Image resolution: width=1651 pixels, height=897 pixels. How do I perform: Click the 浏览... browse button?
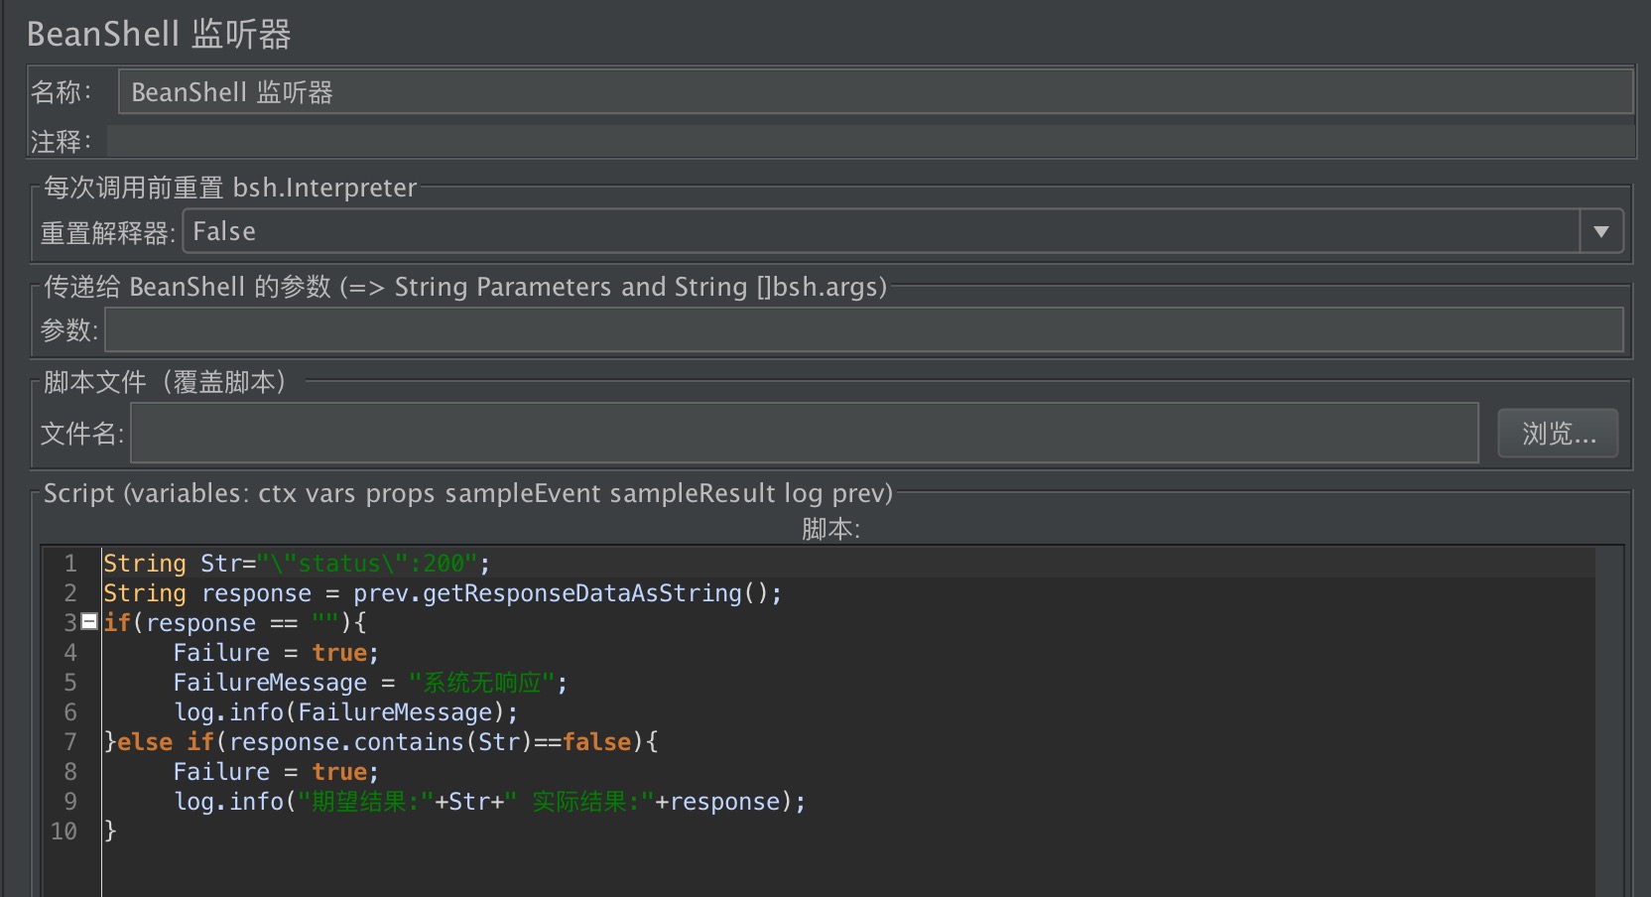tap(1558, 433)
